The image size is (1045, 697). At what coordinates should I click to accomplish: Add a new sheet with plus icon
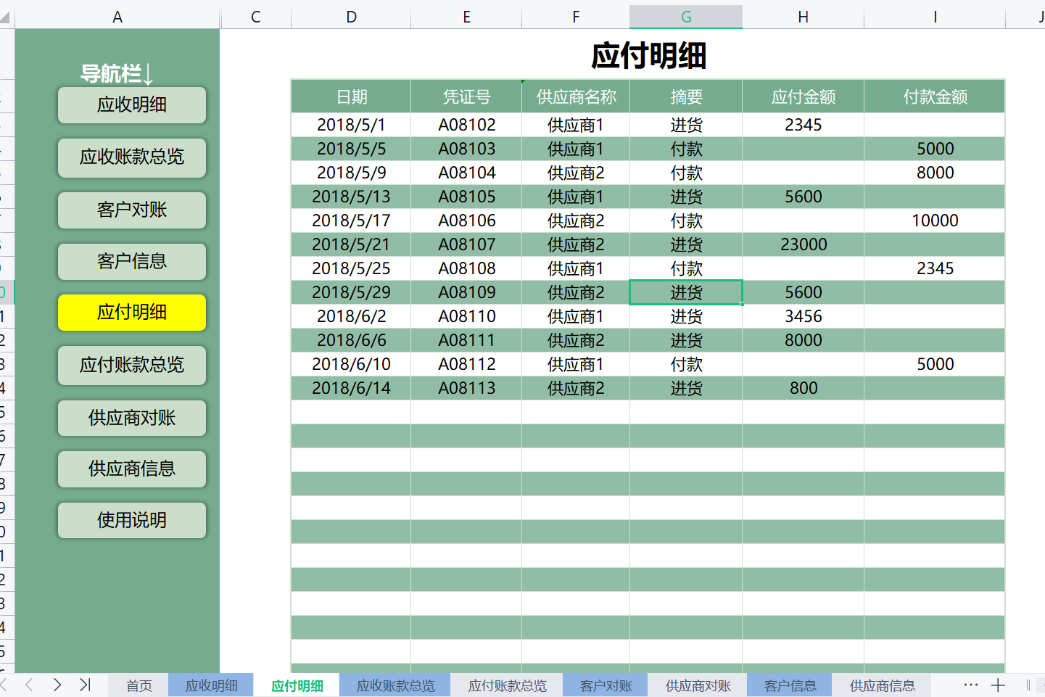(998, 685)
